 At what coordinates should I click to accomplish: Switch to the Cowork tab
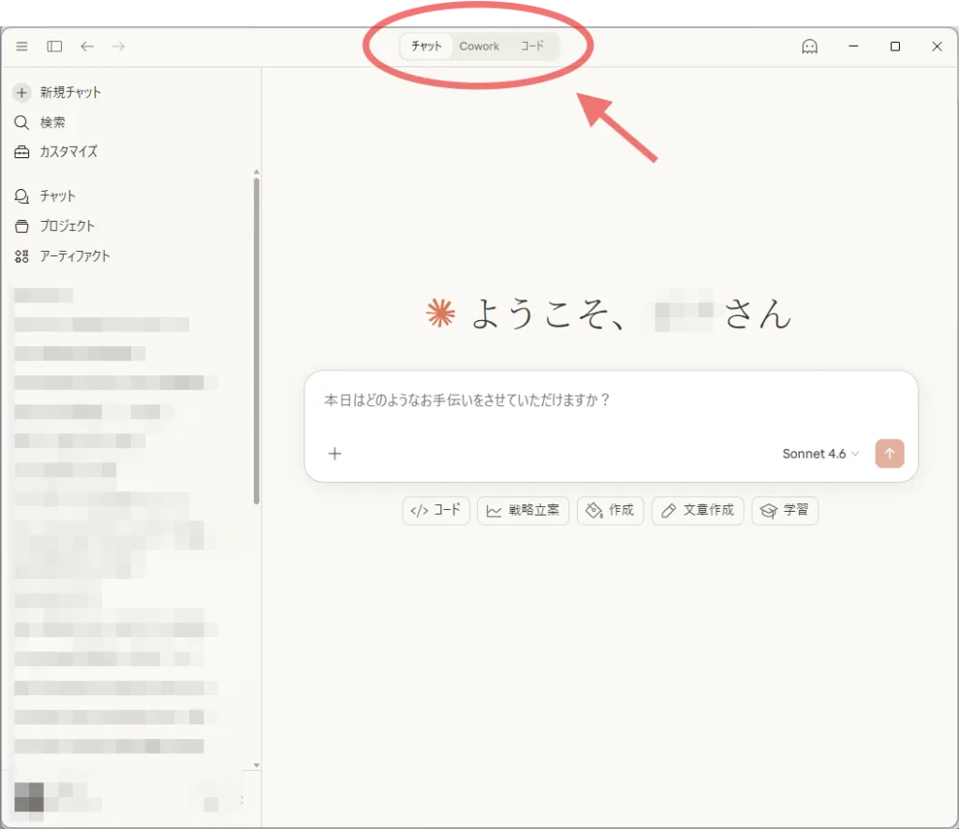coord(479,45)
